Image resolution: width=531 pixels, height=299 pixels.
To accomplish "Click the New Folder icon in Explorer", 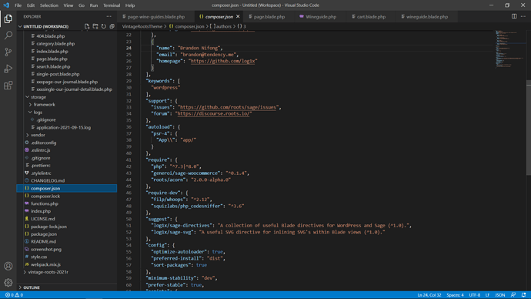I will coord(95,26).
